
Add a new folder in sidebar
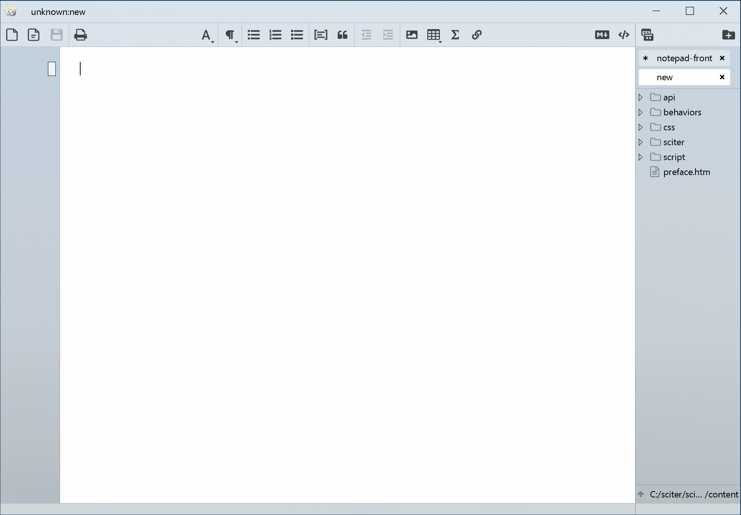[x=728, y=35]
